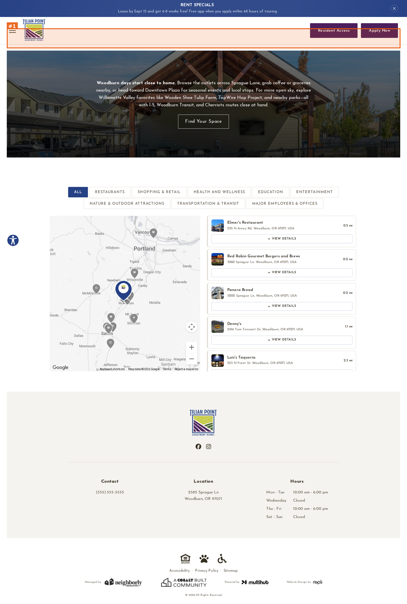Toggle map camera controls
407x604 pixels.
(192, 327)
